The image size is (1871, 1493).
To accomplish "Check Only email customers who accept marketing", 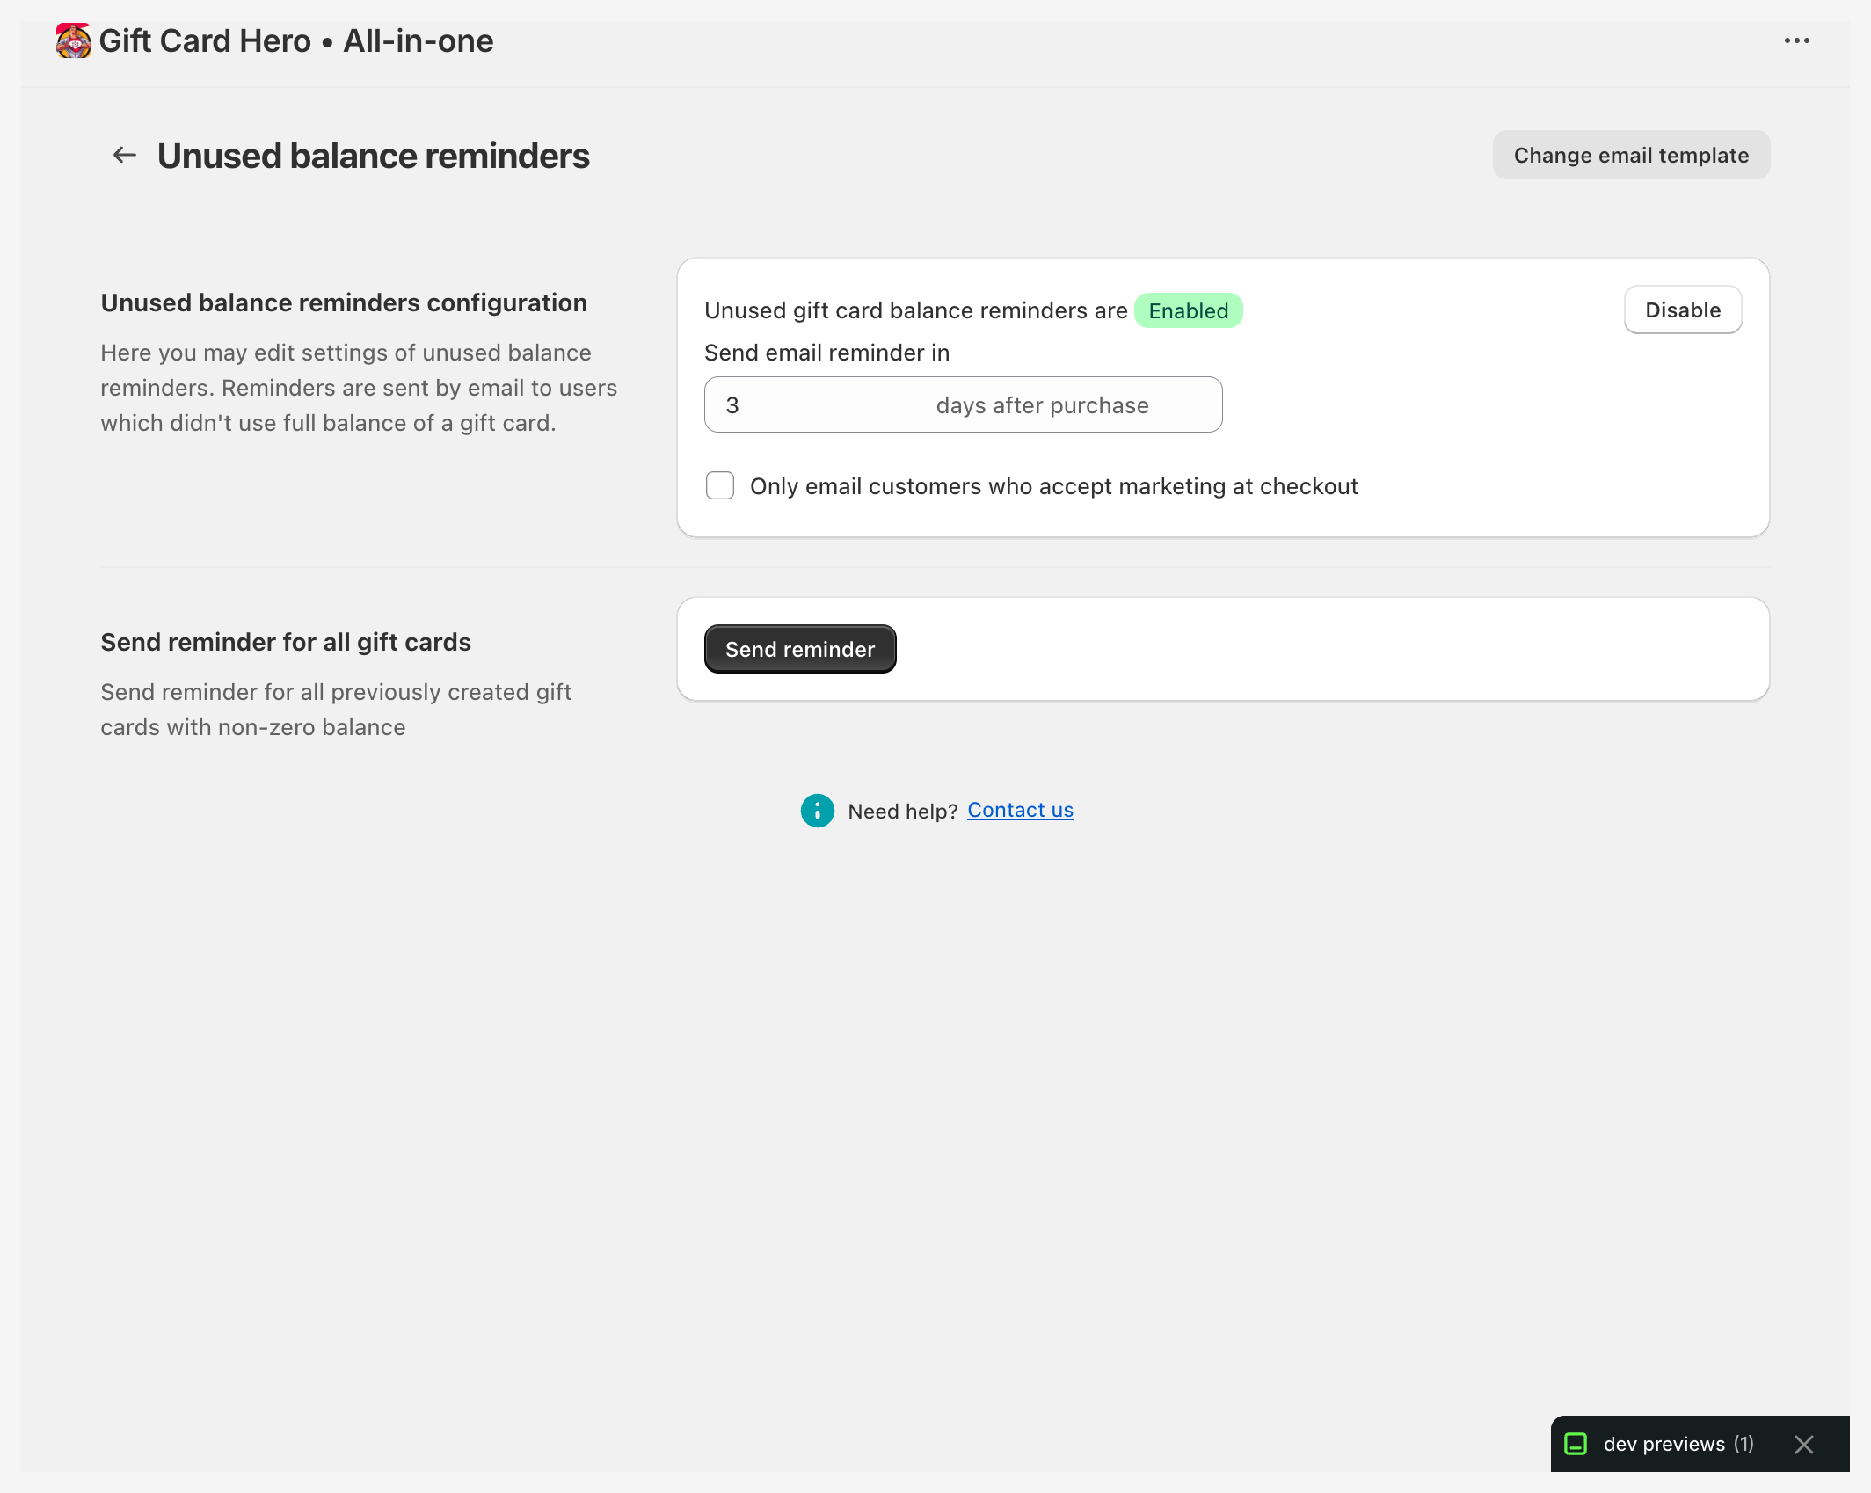I will coord(719,485).
